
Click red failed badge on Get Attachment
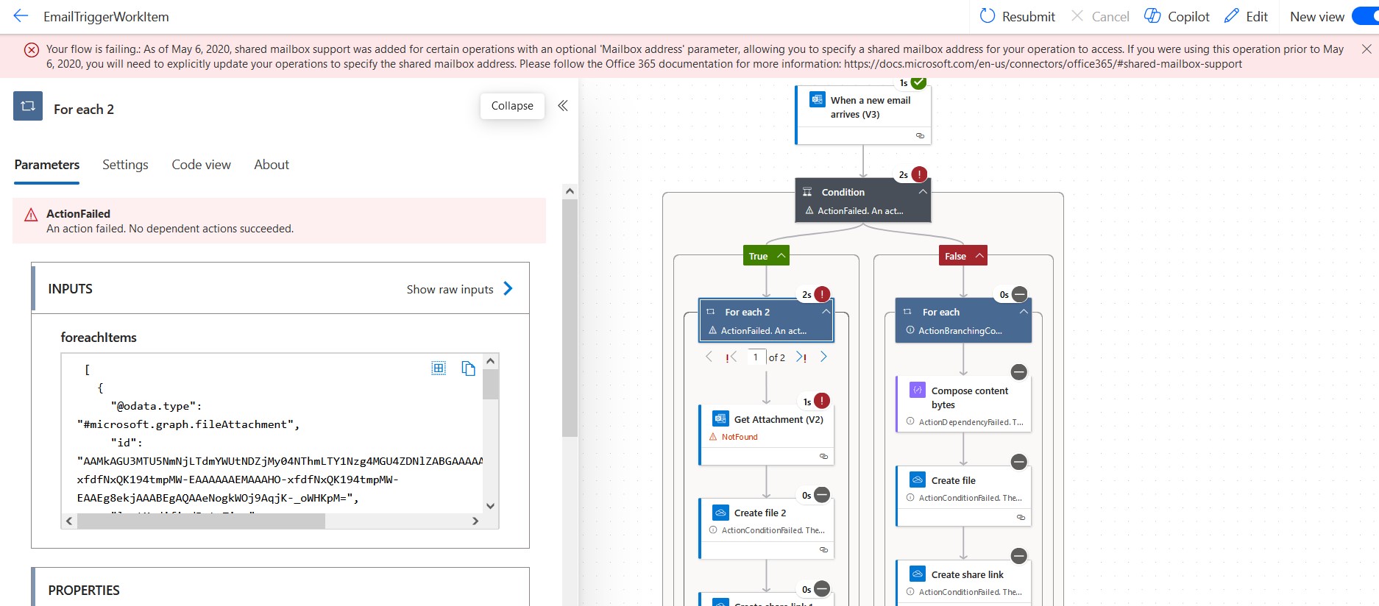point(822,401)
